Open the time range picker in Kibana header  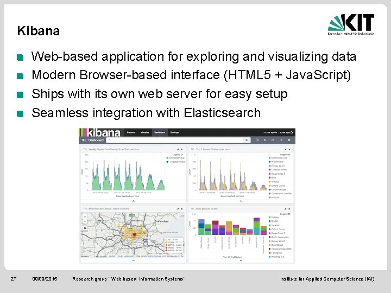(278, 132)
